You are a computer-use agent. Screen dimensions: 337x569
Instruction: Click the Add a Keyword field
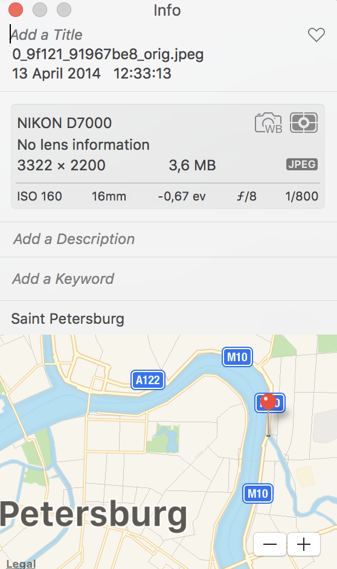[x=63, y=278]
